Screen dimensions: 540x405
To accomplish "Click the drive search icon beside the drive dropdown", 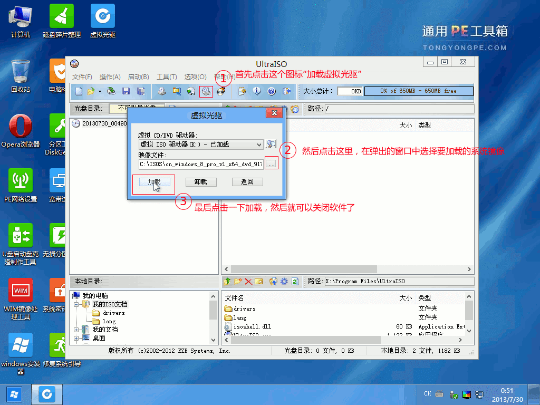I will point(271,144).
